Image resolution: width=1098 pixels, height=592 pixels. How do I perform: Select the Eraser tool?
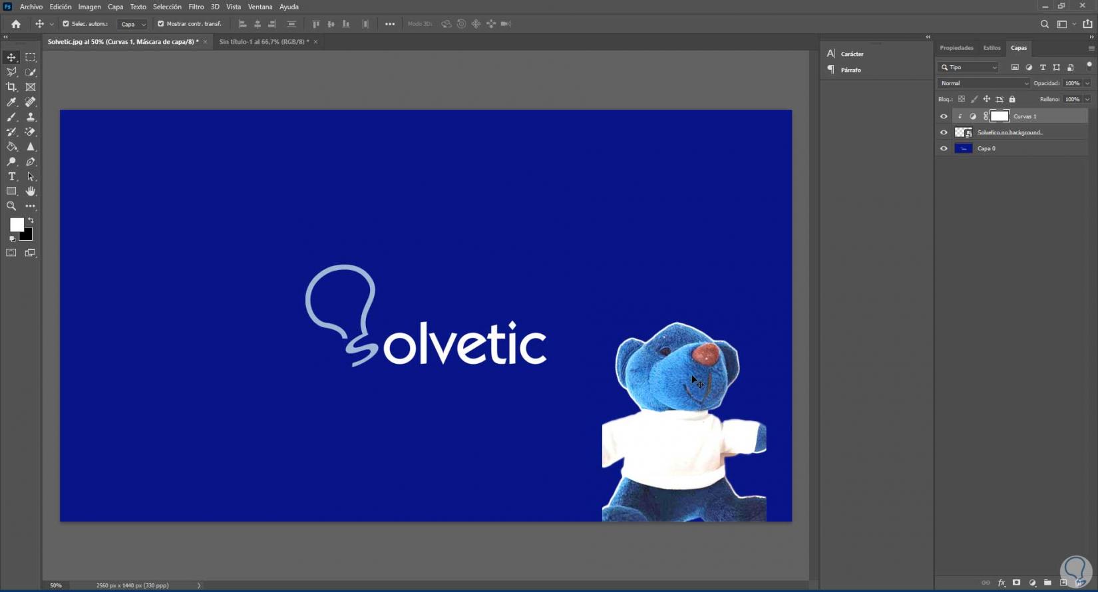(x=31, y=132)
